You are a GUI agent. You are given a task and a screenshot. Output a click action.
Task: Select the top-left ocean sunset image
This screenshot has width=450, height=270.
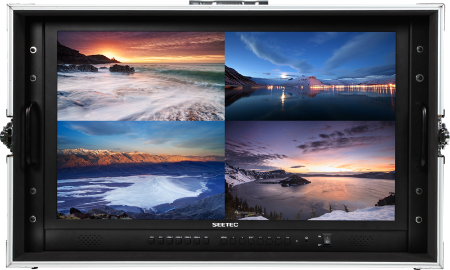141,76
